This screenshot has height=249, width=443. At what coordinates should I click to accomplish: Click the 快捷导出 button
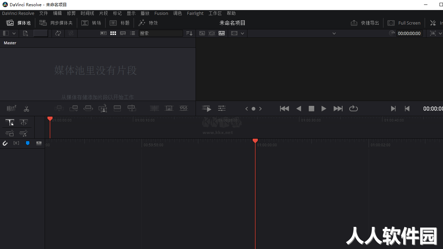click(x=365, y=23)
